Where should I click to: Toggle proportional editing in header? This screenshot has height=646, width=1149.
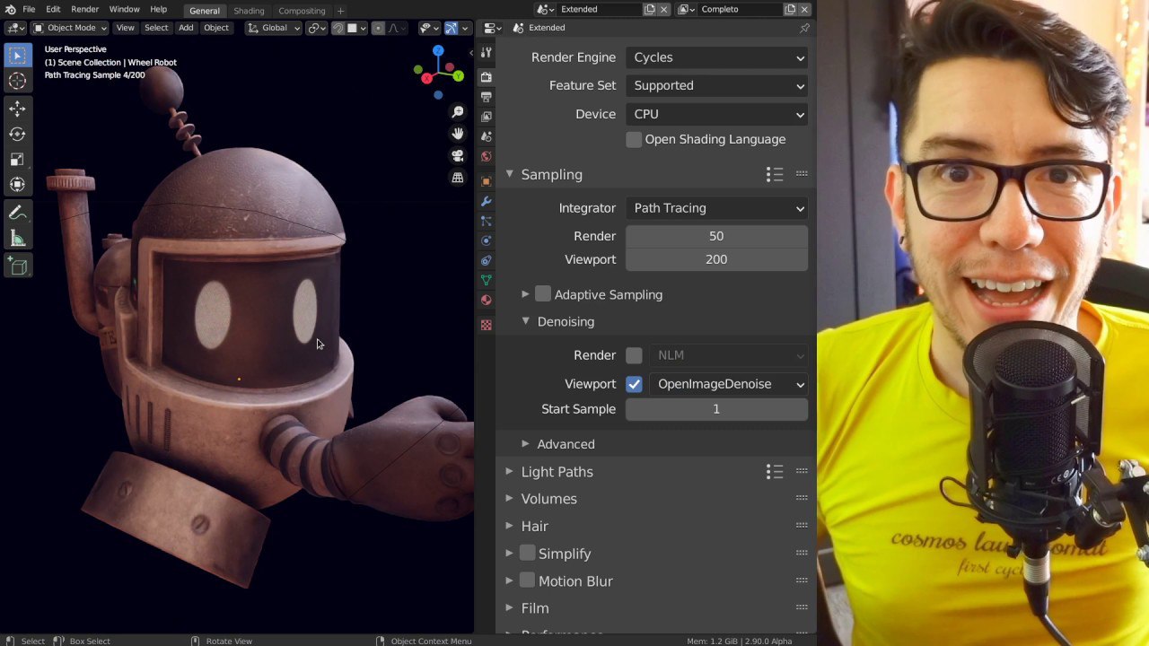pos(378,28)
